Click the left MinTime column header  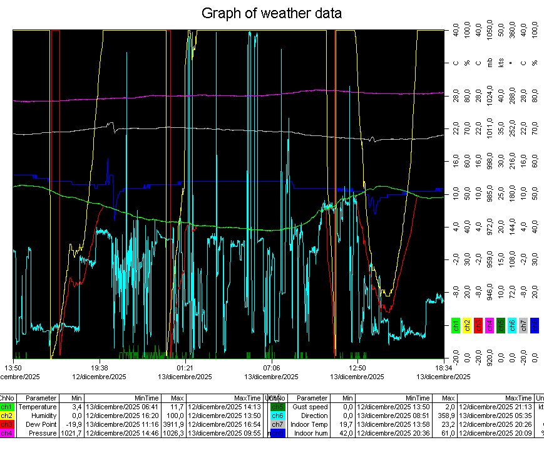click(123, 398)
